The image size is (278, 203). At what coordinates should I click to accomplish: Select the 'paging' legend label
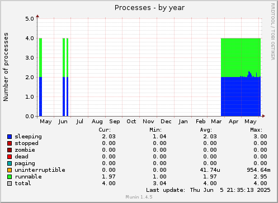pos(25,163)
